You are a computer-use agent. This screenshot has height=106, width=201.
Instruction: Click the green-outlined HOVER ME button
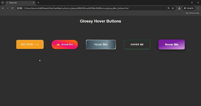137,44
